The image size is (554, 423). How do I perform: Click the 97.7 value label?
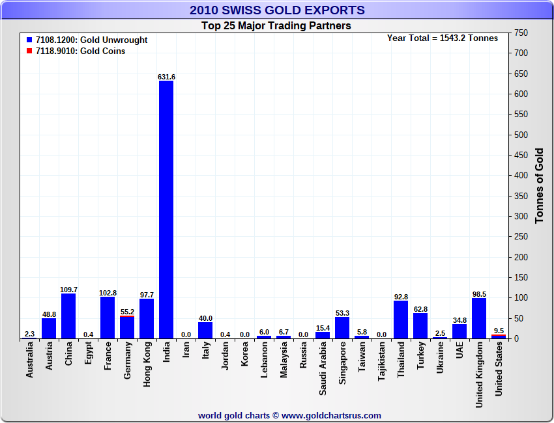[x=147, y=295]
